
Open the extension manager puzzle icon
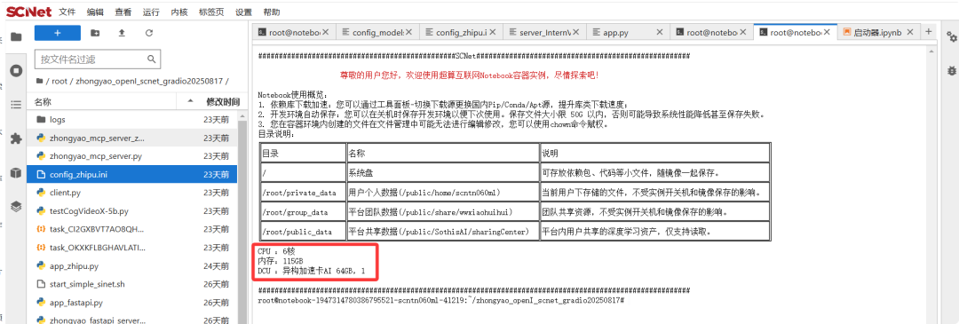coord(16,138)
